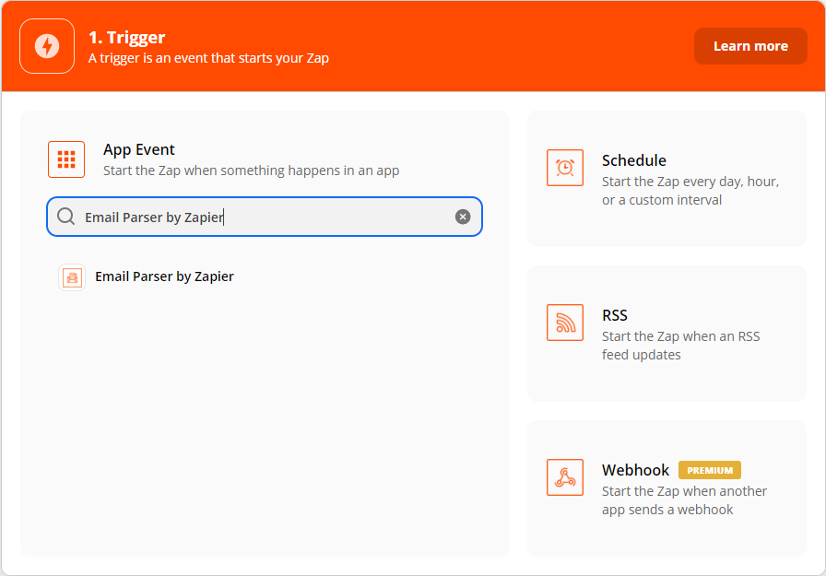Click the Email Parser by Zapier app icon
Viewport: 826px width, 576px height.
pyautogui.click(x=72, y=277)
